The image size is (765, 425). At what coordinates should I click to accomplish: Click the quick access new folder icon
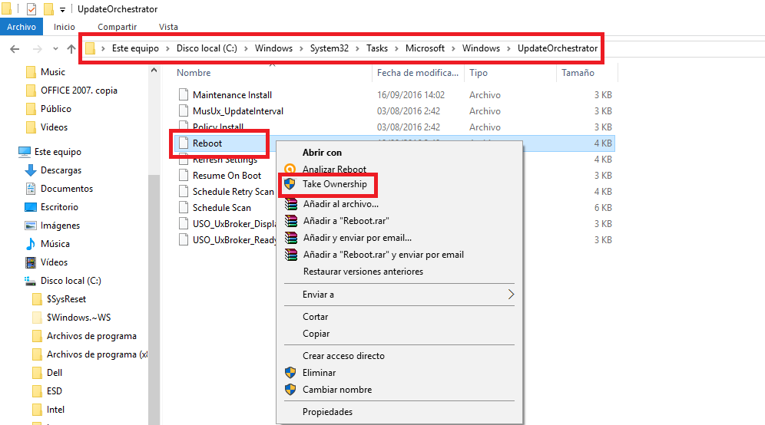(x=48, y=8)
